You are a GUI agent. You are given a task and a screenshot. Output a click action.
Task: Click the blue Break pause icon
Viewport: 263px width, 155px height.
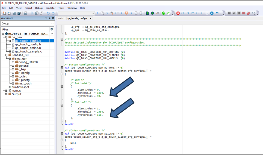pyautogui.click(x=212, y=13)
